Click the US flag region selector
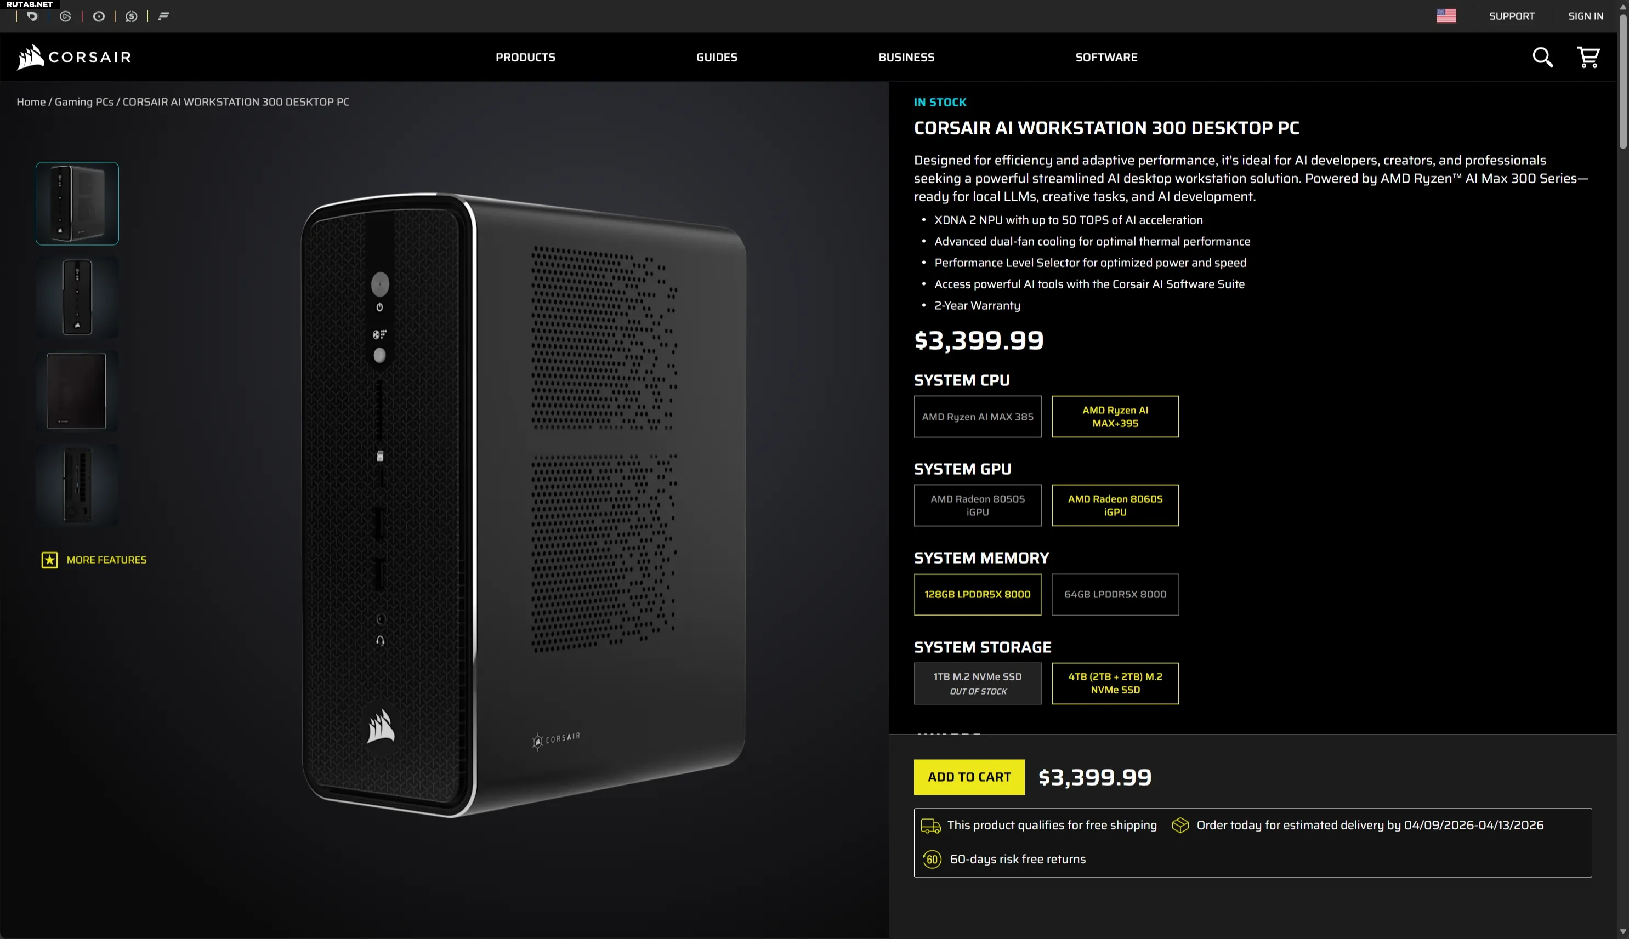Viewport: 1629px width, 939px height. pyautogui.click(x=1446, y=16)
